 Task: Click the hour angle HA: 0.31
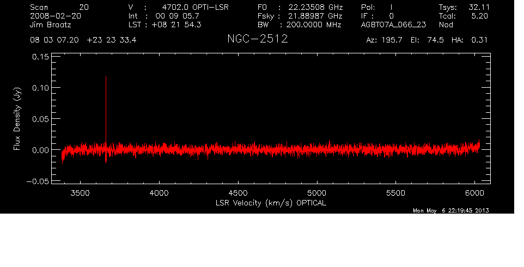point(469,40)
